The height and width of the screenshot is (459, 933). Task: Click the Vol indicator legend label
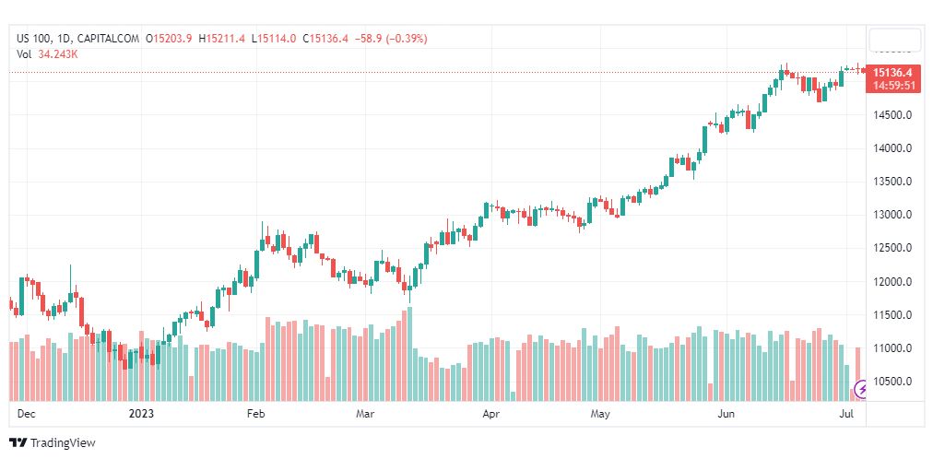(24, 54)
